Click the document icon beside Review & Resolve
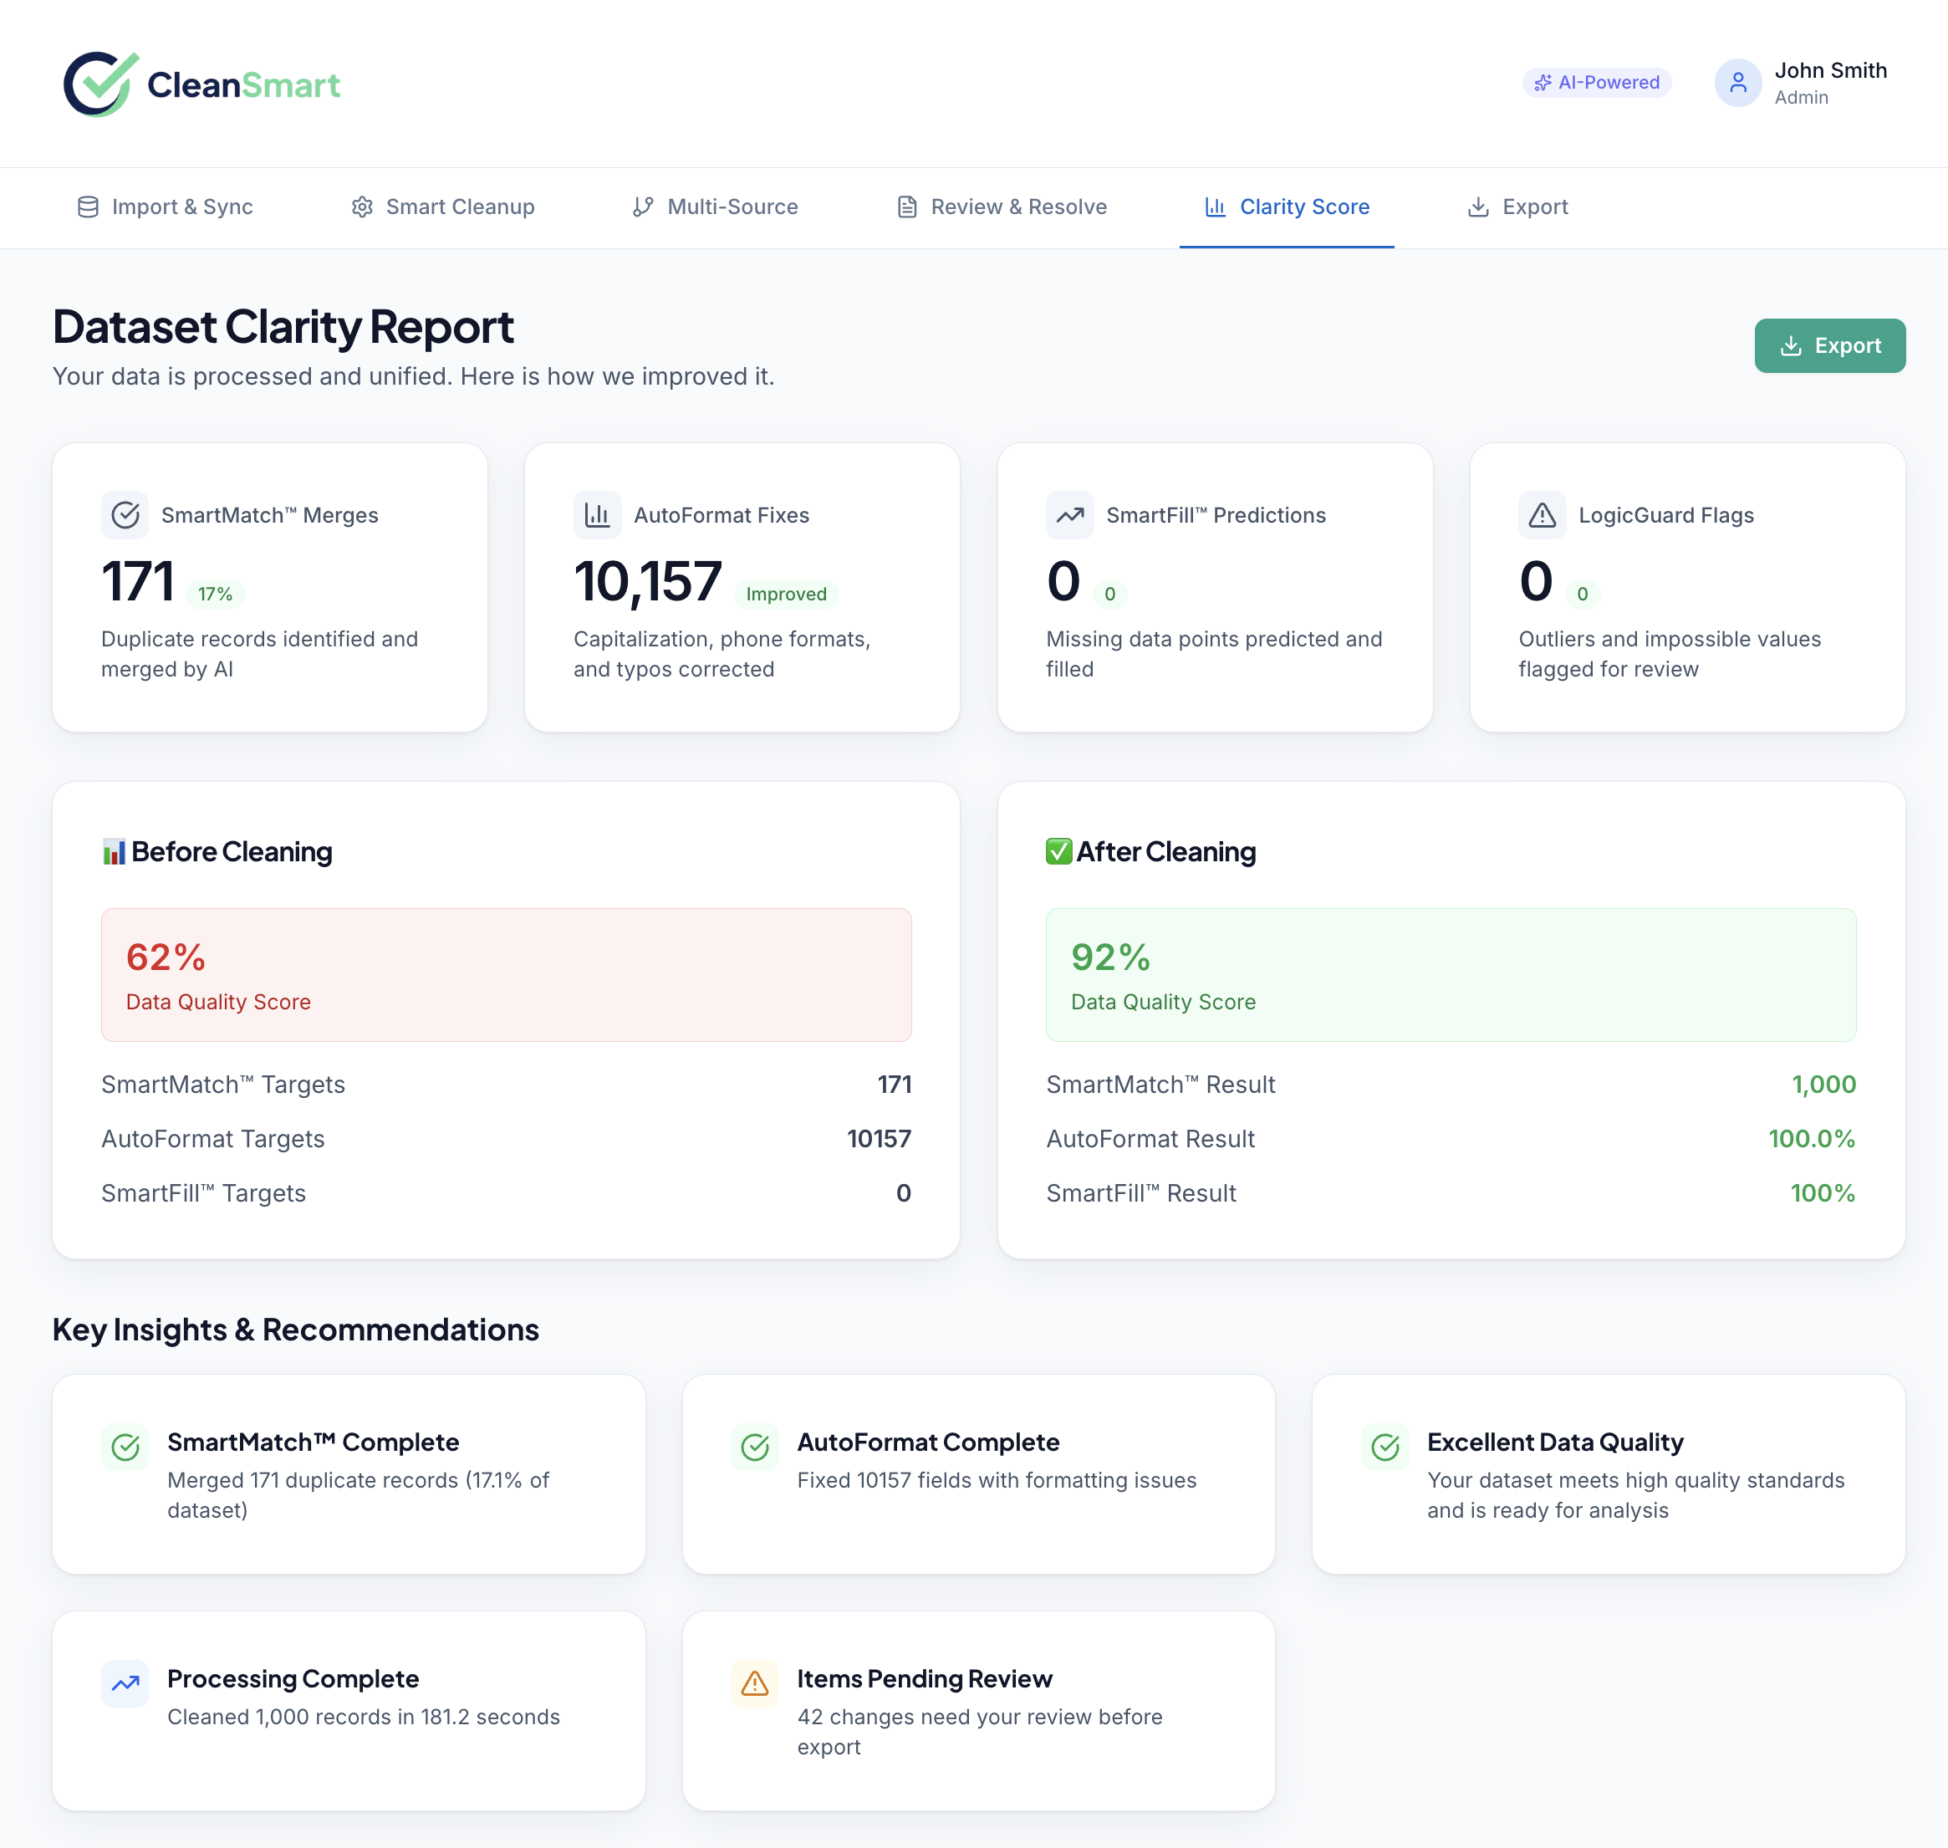This screenshot has width=1948, height=1848. (907, 207)
